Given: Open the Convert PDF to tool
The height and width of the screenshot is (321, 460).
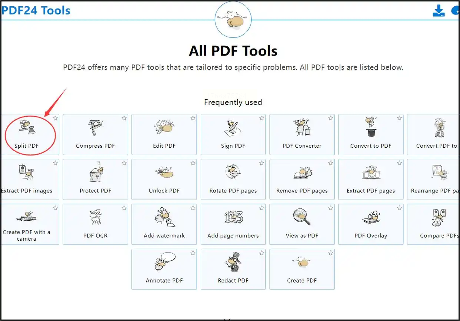Looking at the screenshot, I should click(x=433, y=134).
